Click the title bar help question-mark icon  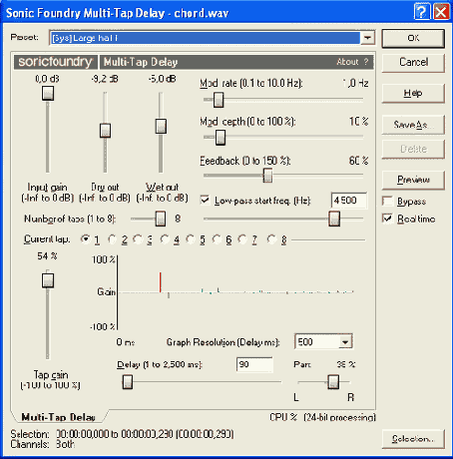(421, 12)
